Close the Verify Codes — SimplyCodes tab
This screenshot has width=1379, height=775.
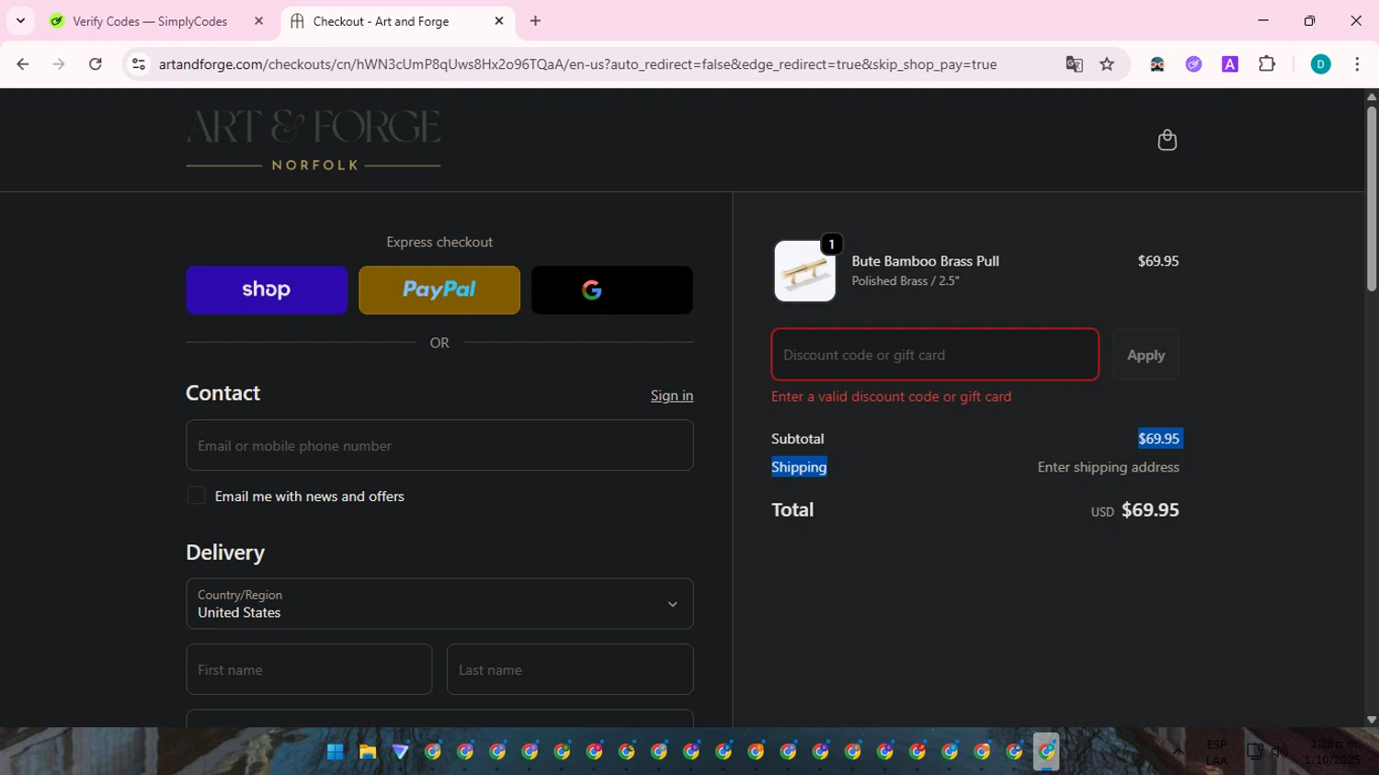coord(258,21)
